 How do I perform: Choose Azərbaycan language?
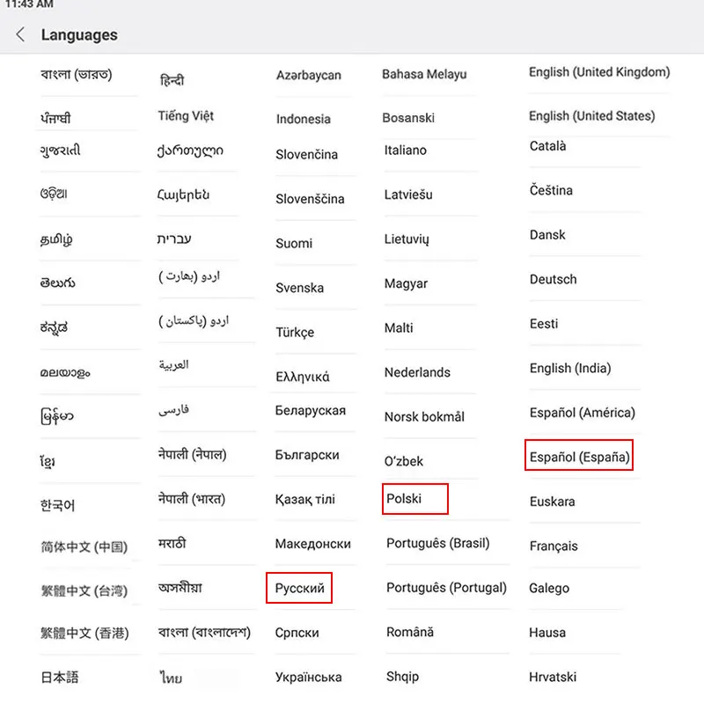309,75
